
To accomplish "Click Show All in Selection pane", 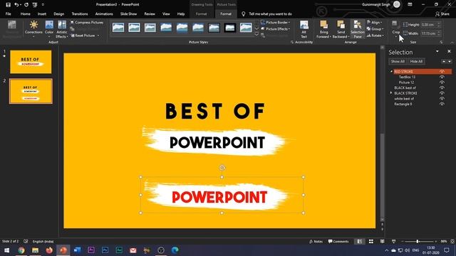I will click(398, 61).
